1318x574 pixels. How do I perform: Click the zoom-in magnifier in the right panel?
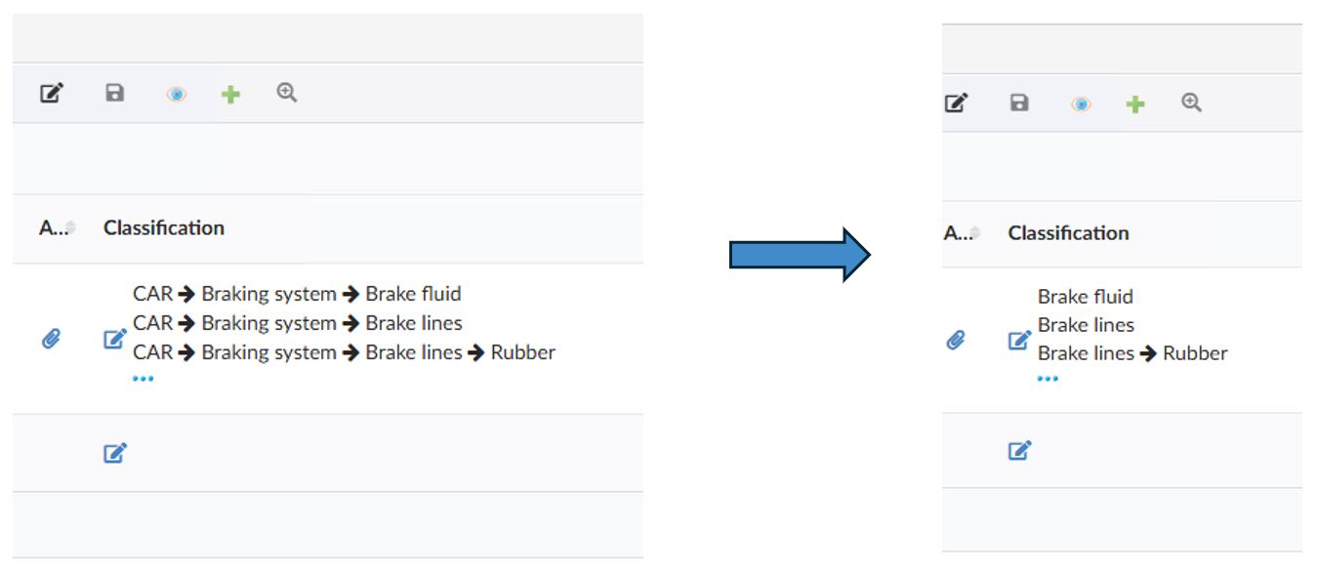(1191, 102)
